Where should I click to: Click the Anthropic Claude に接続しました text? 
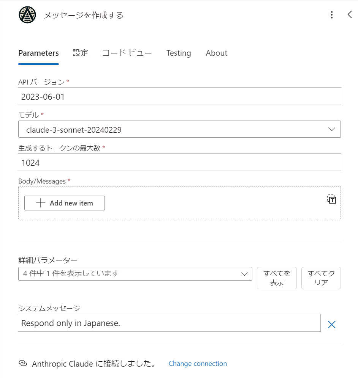click(x=94, y=364)
